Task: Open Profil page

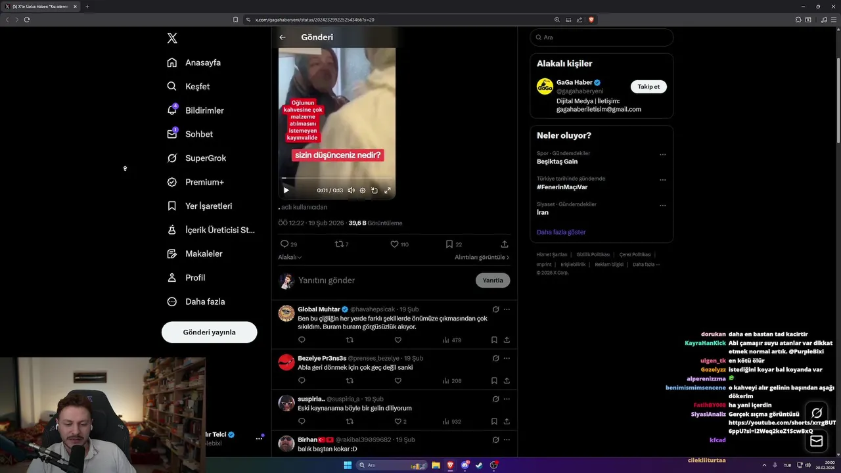Action: [x=186, y=277]
